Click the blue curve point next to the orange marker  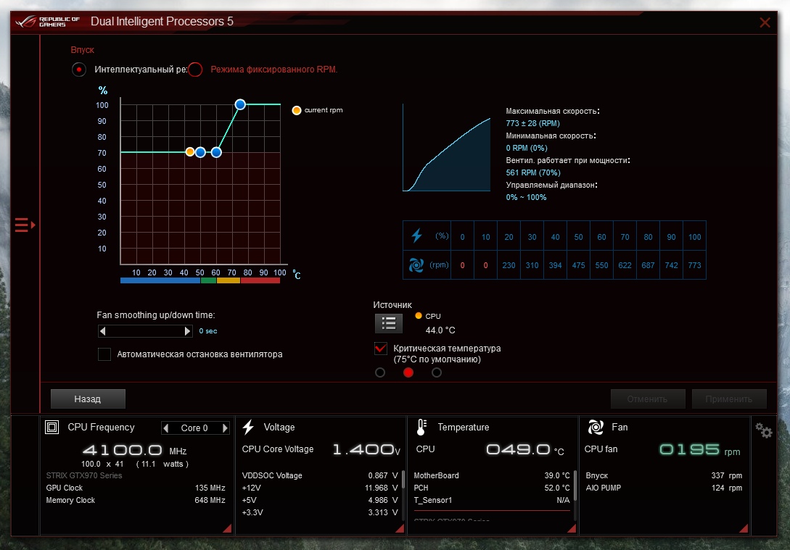click(x=200, y=152)
